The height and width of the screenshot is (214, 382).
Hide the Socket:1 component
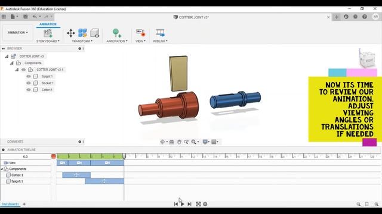coord(29,83)
